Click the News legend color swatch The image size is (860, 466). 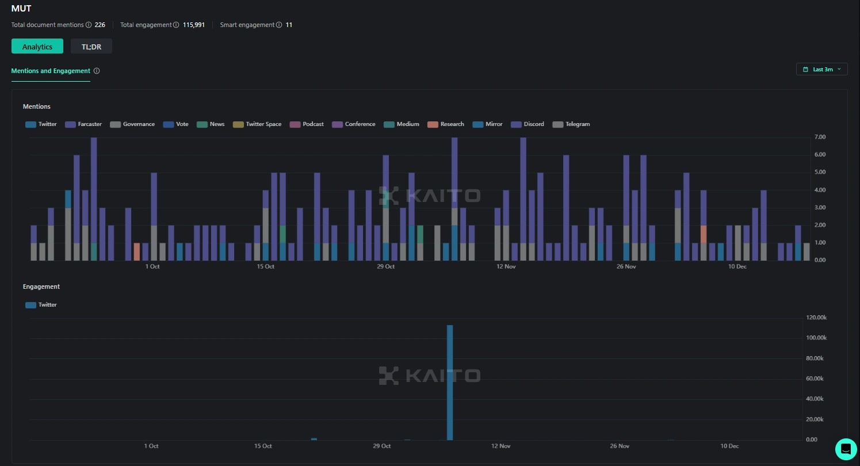coord(202,124)
